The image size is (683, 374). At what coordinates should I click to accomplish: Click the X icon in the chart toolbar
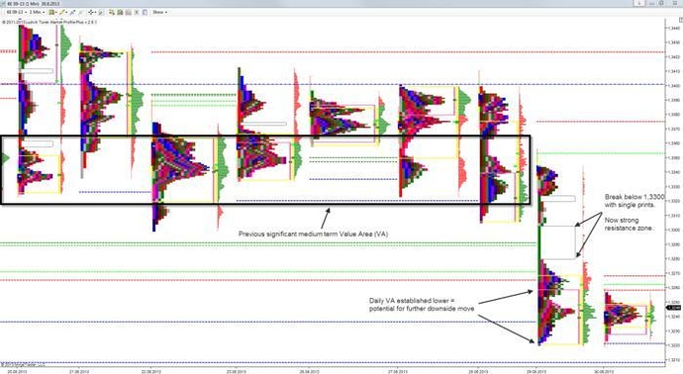[x=137, y=12]
